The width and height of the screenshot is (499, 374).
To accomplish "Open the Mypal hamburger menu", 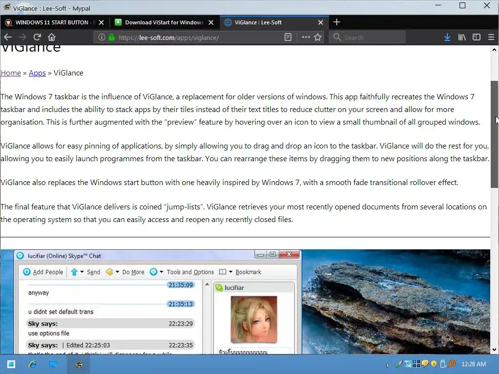I will [491, 37].
